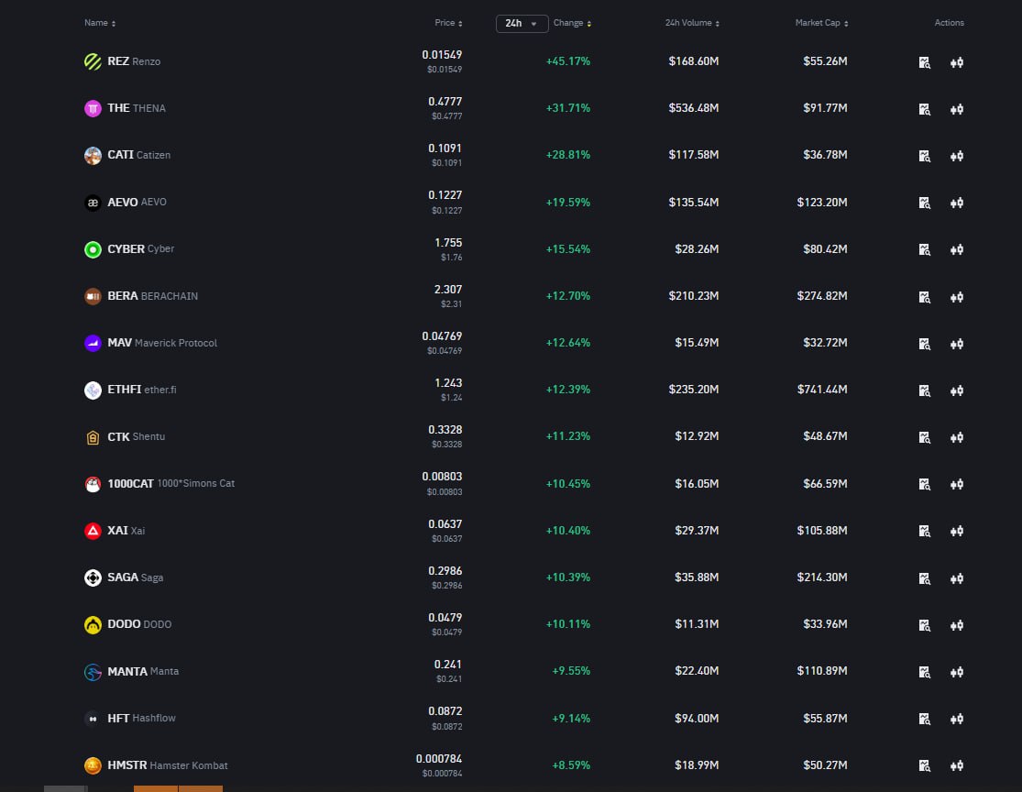Image resolution: width=1022 pixels, height=792 pixels.
Task: Sort table by 24h Volume column
Action: (692, 23)
